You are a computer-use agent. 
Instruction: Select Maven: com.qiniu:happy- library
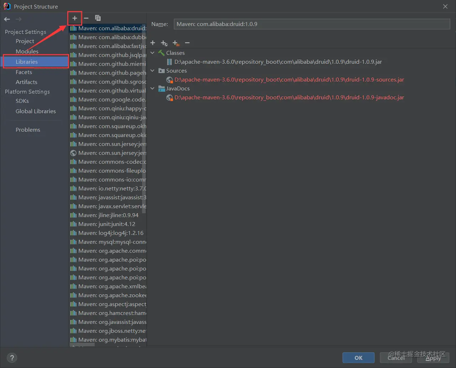click(x=108, y=108)
